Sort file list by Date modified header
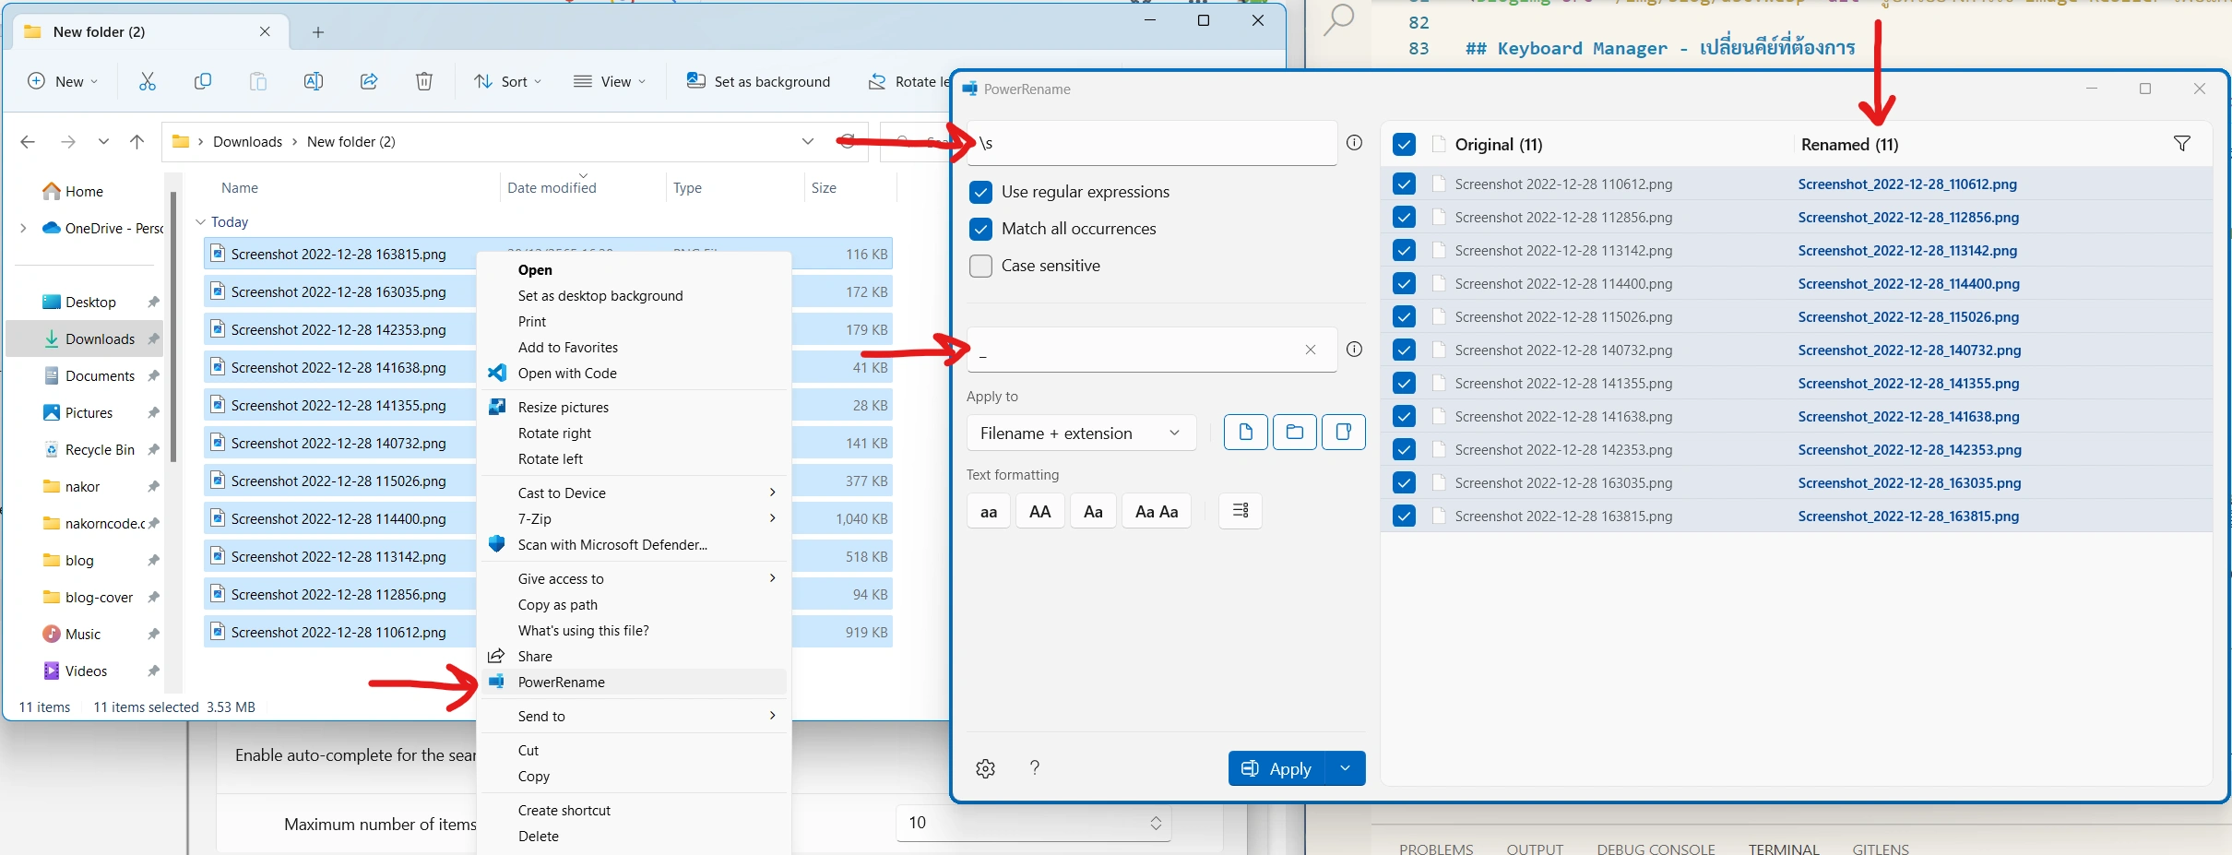 coord(552,187)
